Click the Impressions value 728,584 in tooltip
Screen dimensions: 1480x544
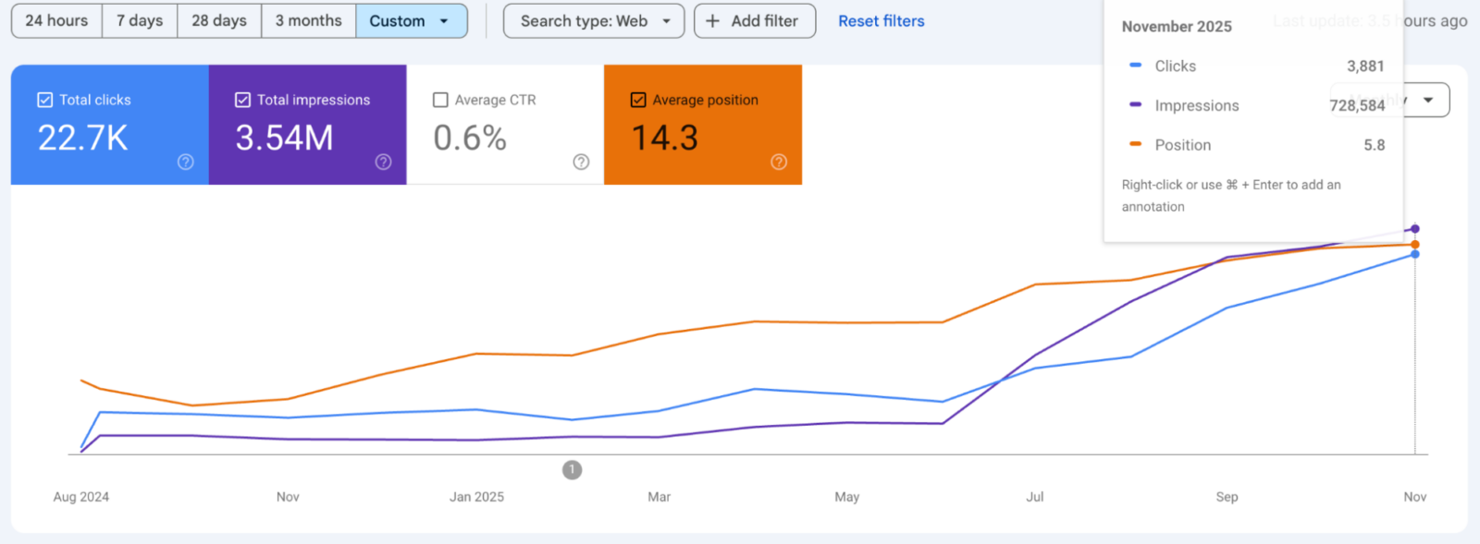1357,105
